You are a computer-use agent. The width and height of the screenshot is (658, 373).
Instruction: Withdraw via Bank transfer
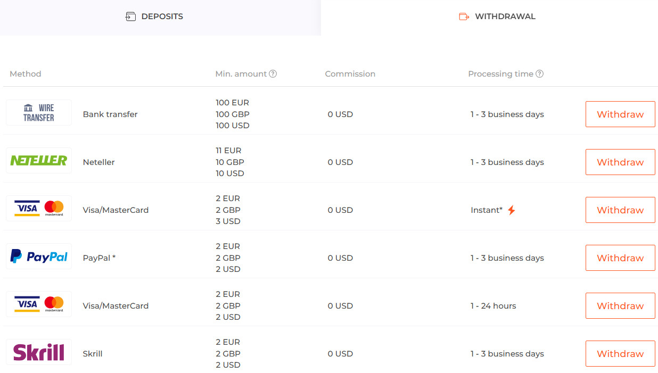pyautogui.click(x=620, y=114)
